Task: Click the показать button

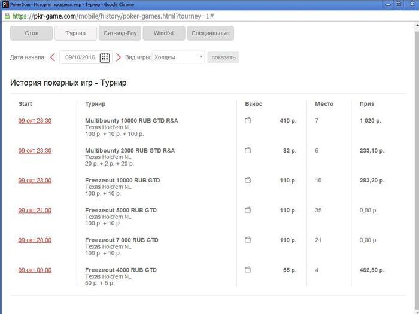Action: coord(223,57)
